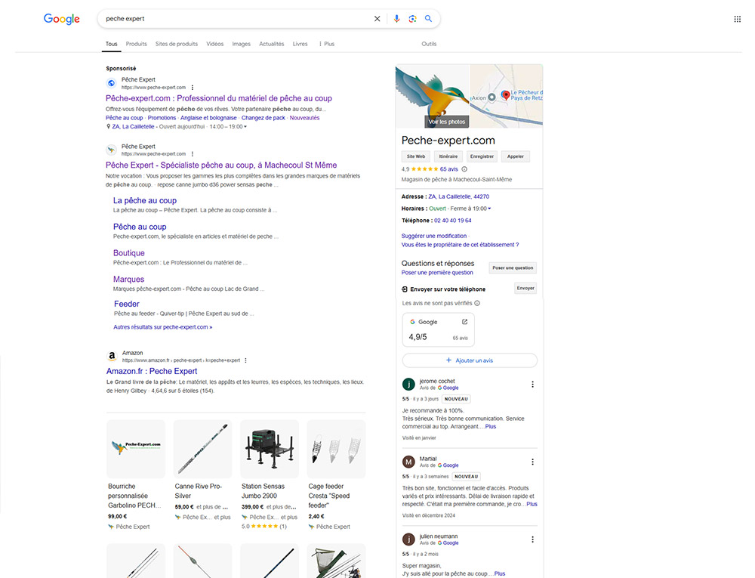Switch to the Vidéos tab

point(214,44)
